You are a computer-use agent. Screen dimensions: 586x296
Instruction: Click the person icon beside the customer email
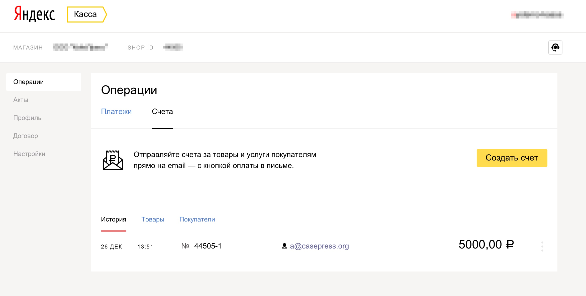pos(284,246)
